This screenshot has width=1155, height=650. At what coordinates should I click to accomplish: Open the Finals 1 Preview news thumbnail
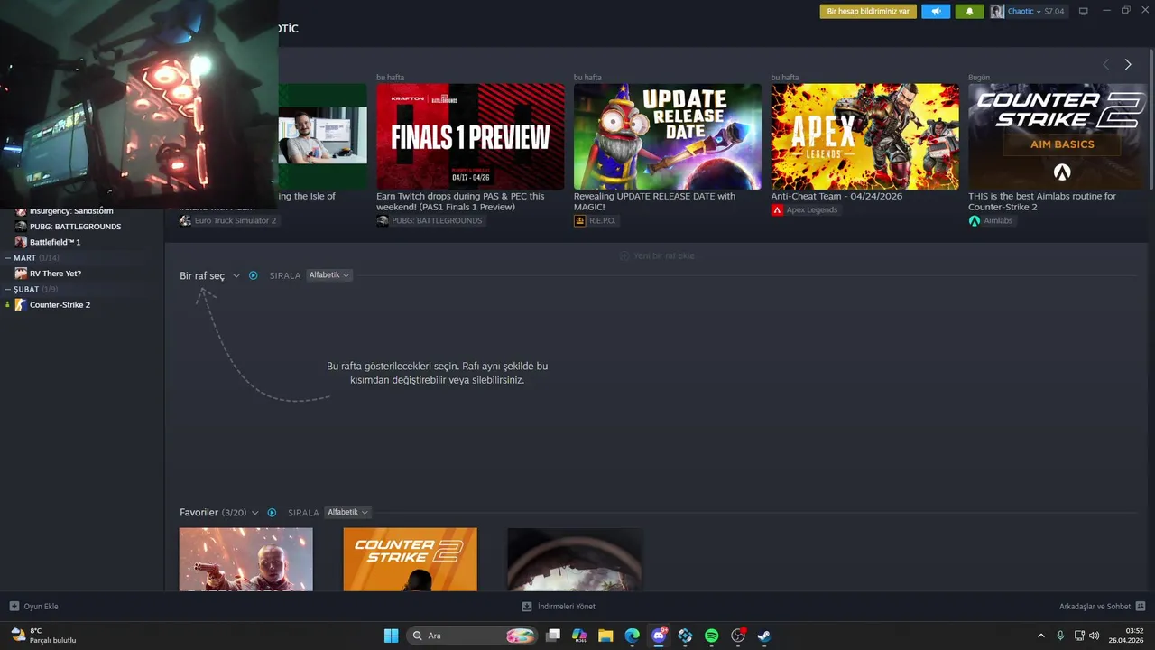(x=470, y=136)
